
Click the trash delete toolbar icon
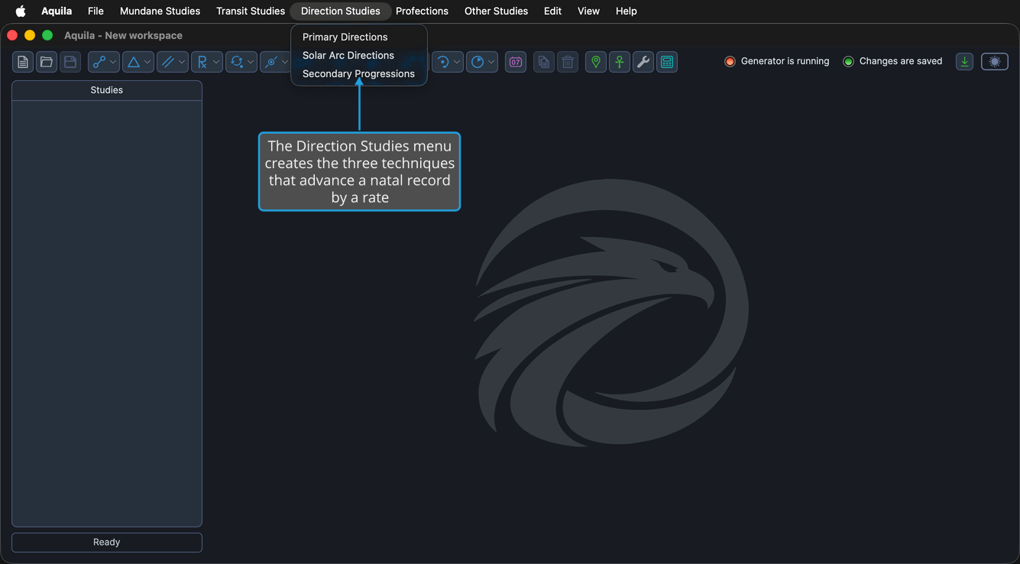pos(568,62)
